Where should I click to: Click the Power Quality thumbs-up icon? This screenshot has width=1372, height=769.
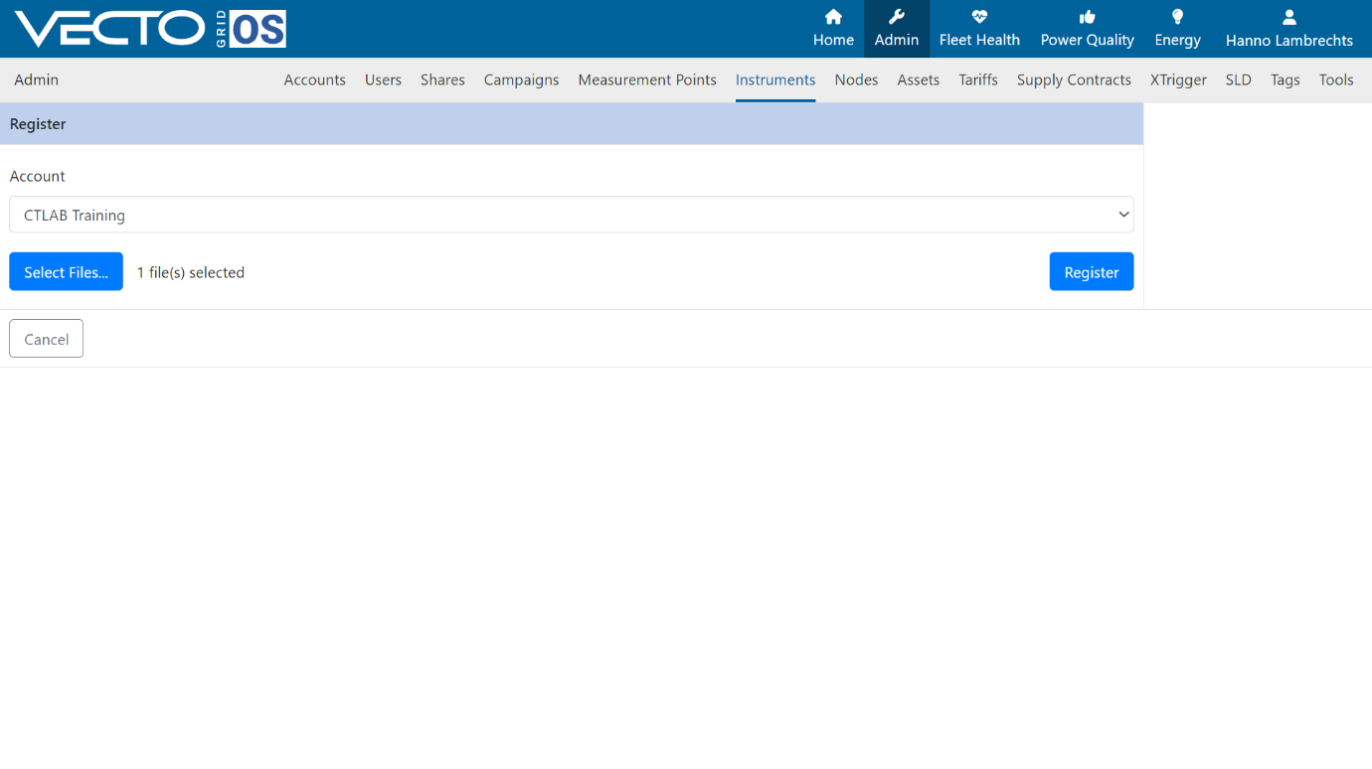click(1087, 17)
